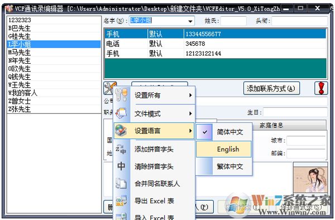Select 简体中文 language option

[224, 132]
